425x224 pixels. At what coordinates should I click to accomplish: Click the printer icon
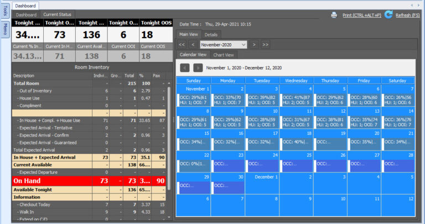pyautogui.click(x=334, y=15)
